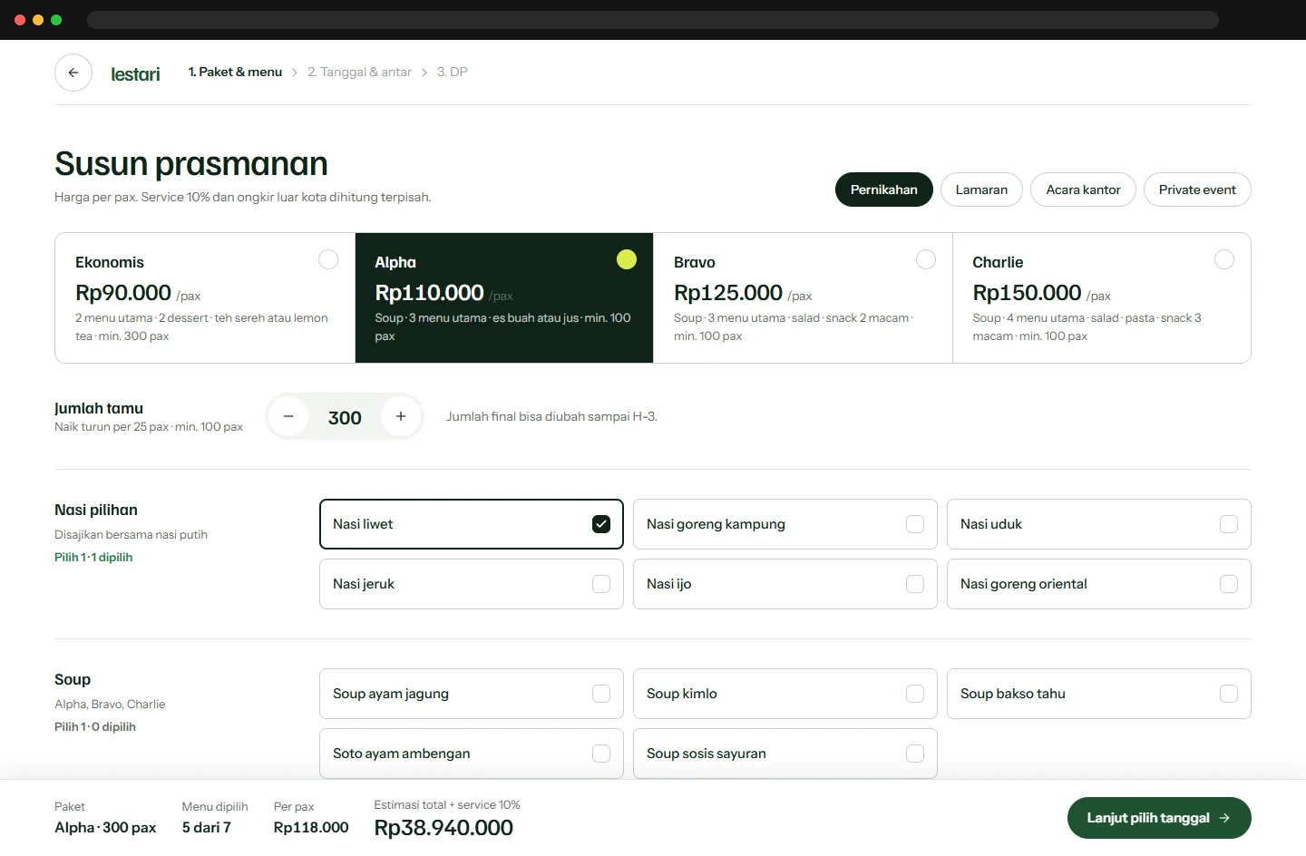Select the Ekonomis package radio
This screenshot has height=856, width=1306.
point(328,259)
